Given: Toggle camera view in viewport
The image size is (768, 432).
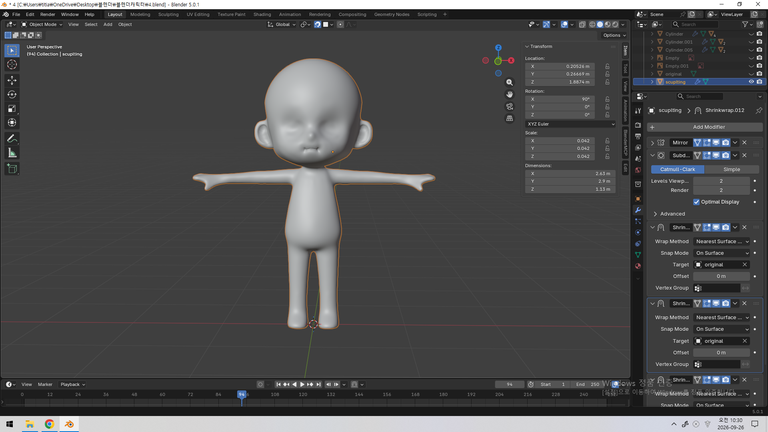Looking at the screenshot, I should click(x=510, y=106).
